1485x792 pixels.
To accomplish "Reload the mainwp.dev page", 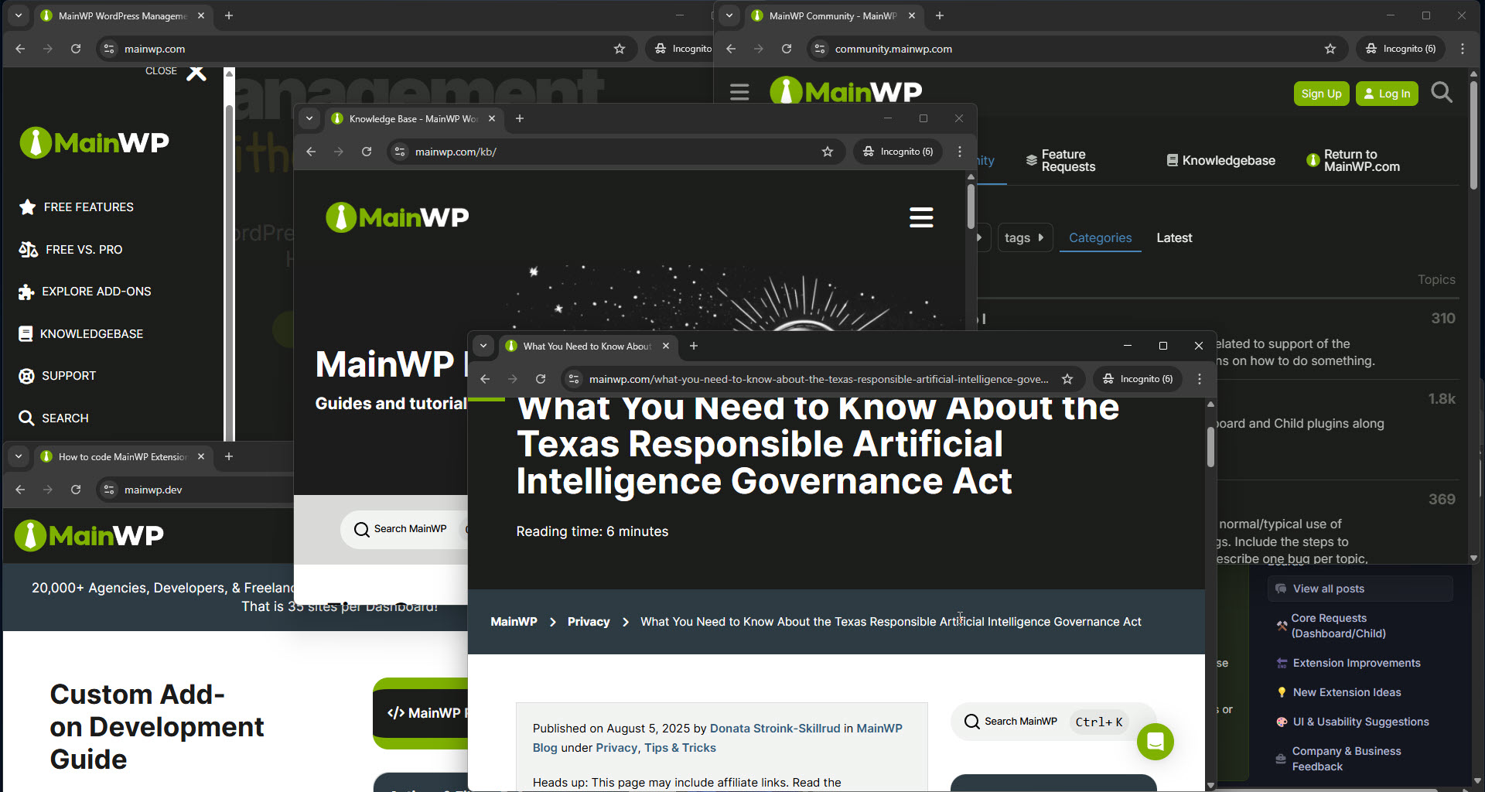I will [x=76, y=490].
